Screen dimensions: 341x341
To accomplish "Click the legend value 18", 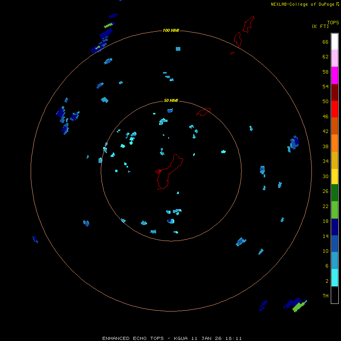I will (x=325, y=221).
